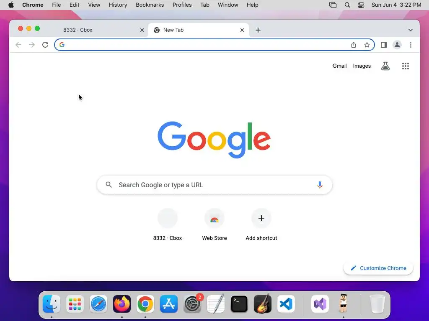
Task: Open a new tab with plus button
Action: 258,30
